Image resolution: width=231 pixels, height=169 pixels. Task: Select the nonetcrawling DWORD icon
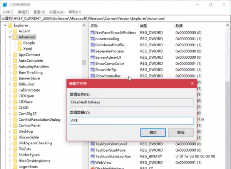pyautogui.click(x=92, y=39)
